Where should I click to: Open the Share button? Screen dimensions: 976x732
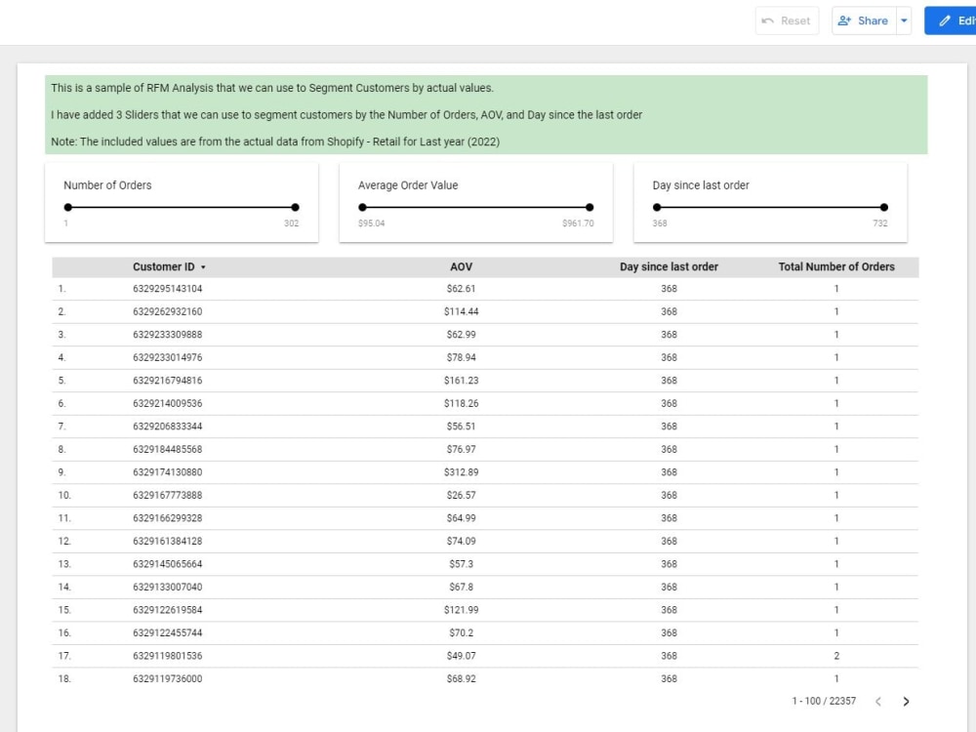pos(864,20)
